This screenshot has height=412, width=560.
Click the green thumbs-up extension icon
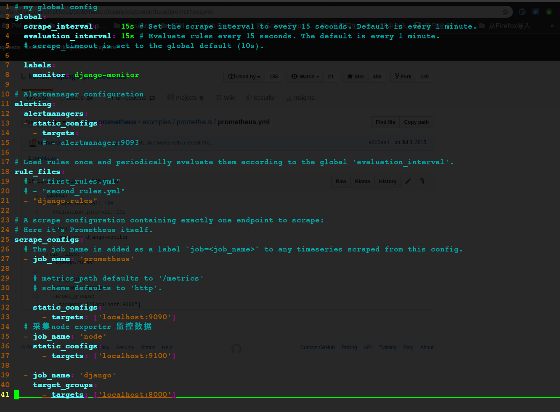549,11
